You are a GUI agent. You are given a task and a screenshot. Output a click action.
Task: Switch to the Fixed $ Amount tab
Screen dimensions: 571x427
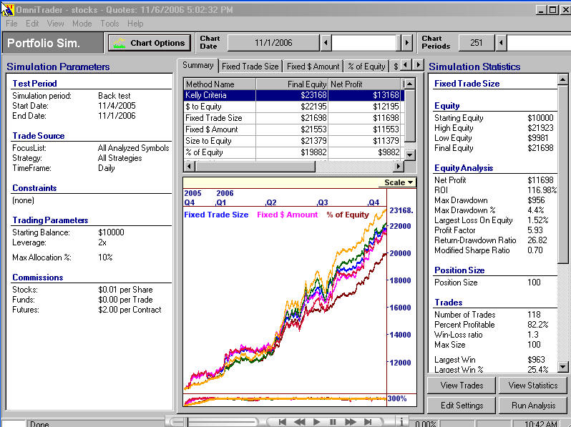[313, 67]
